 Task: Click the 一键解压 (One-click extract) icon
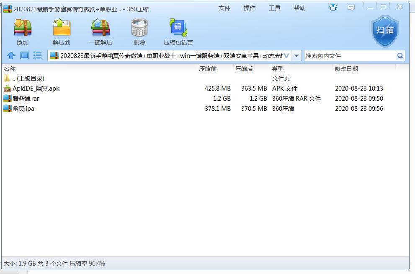[x=101, y=29]
